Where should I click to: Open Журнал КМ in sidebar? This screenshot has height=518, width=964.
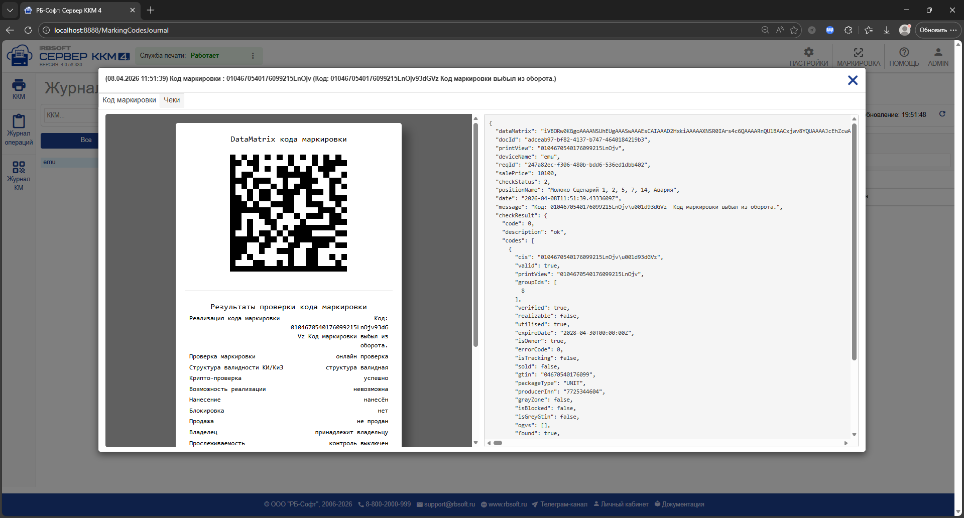coord(19,176)
